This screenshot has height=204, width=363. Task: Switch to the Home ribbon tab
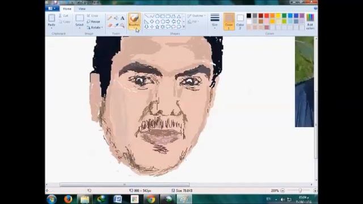tap(67, 9)
